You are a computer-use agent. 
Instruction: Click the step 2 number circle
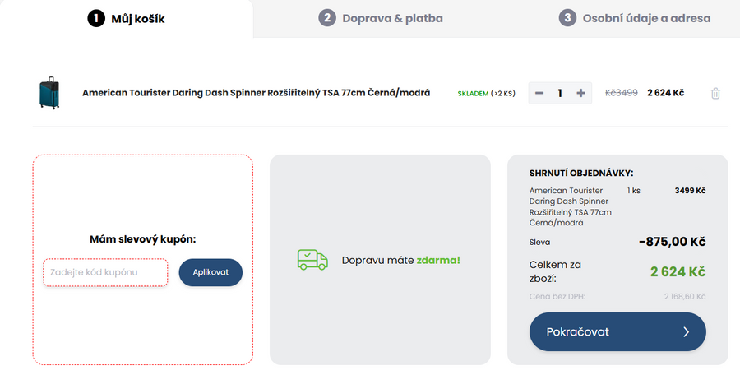327,18
